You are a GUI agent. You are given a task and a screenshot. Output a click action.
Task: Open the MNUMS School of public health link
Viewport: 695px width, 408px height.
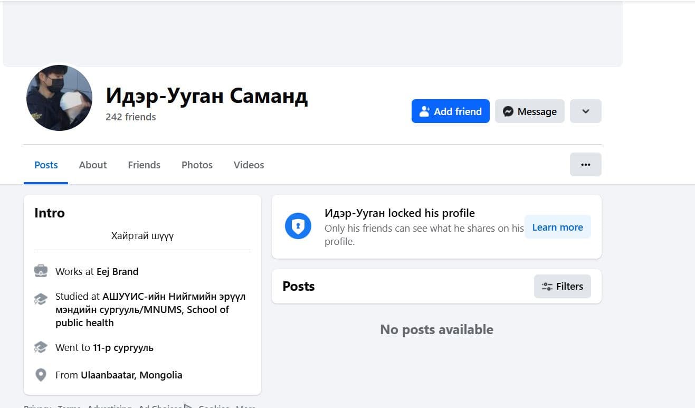click(150, 309)
